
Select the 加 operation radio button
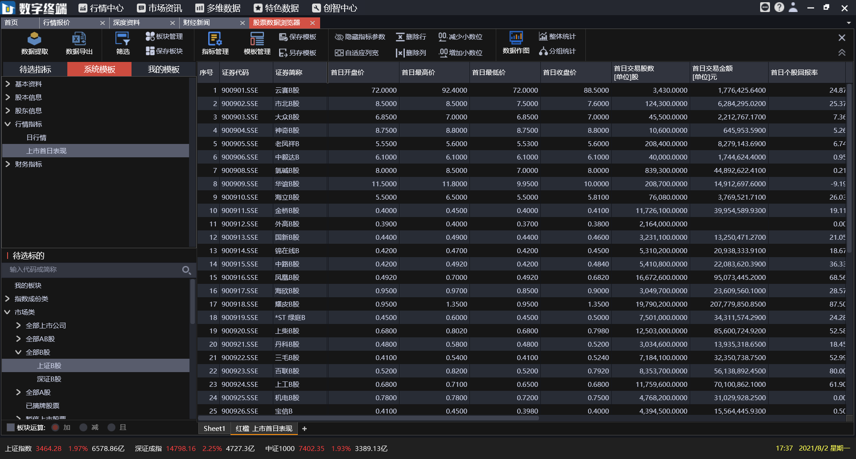55,427
